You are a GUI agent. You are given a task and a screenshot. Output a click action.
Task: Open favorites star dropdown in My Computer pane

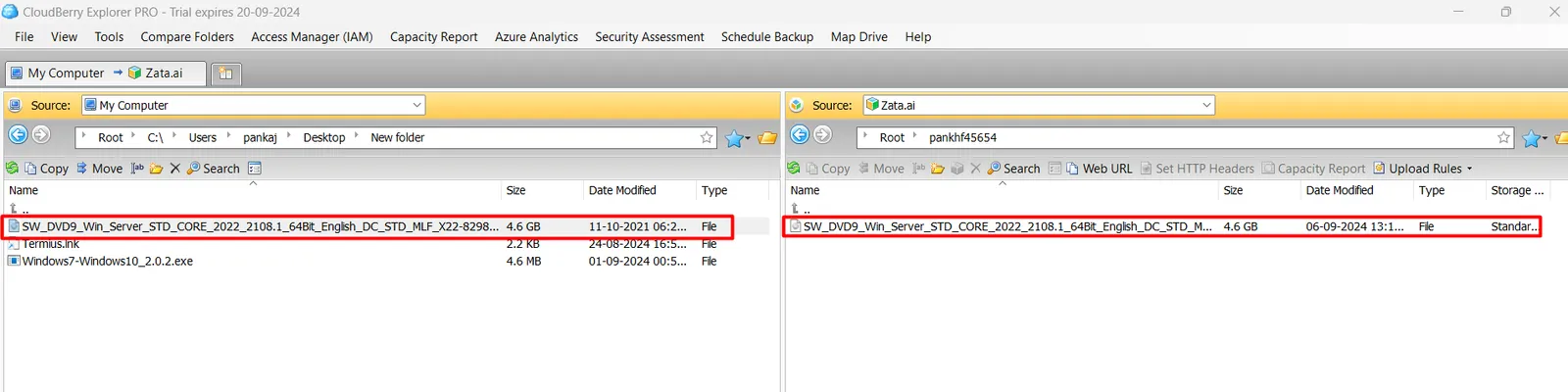pyautogui.click(x=737, y=138)
